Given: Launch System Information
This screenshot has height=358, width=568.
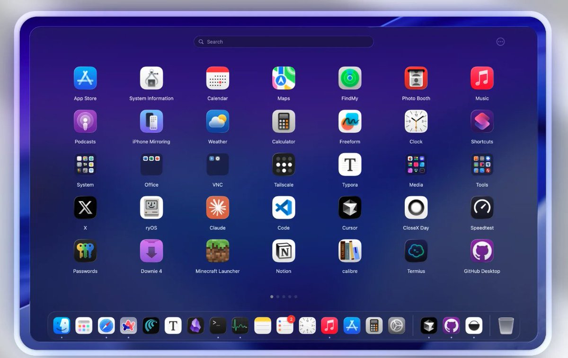Looking at the screenshot, I should click(151, 78).
